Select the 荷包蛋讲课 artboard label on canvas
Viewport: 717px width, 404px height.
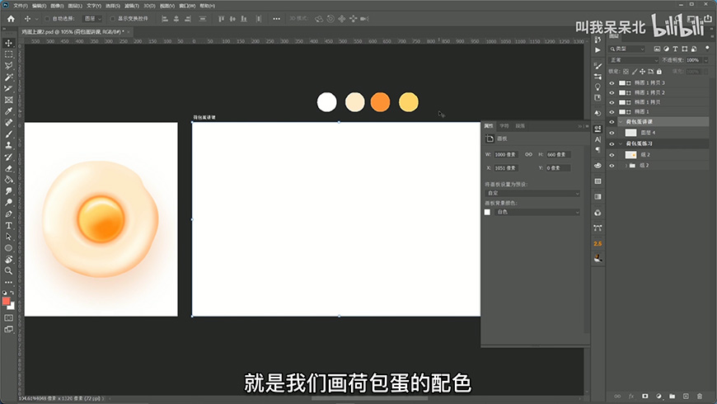[x=204, y=118]
